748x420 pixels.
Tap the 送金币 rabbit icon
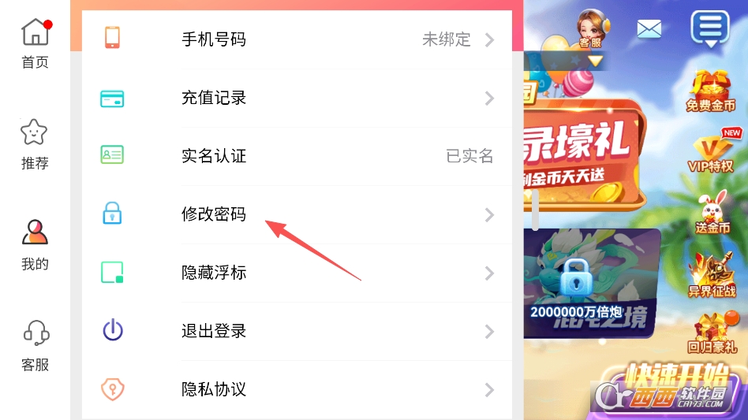point(712,213)
